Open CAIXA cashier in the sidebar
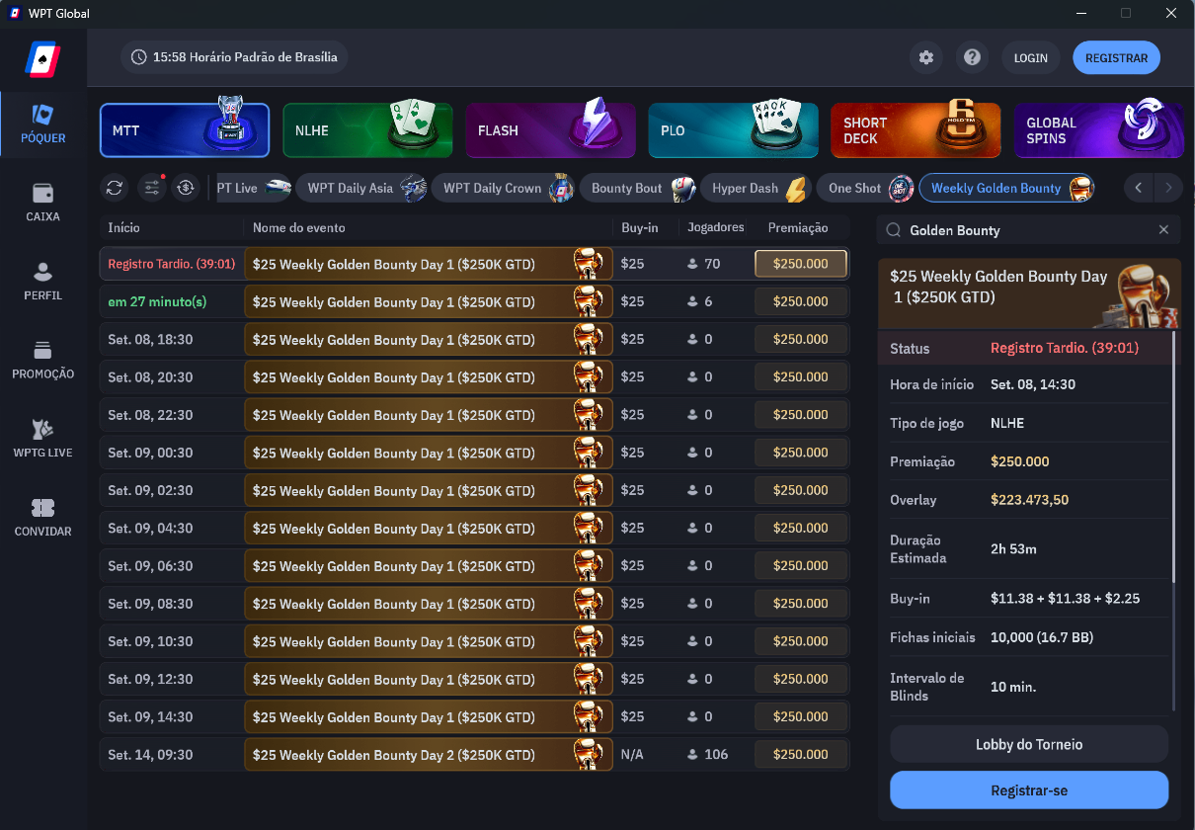1195x830 pixels. point(42,203)
